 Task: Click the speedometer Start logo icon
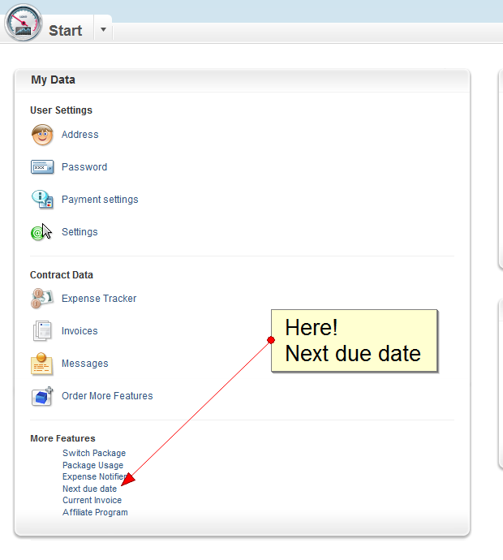tap(23, 23)
